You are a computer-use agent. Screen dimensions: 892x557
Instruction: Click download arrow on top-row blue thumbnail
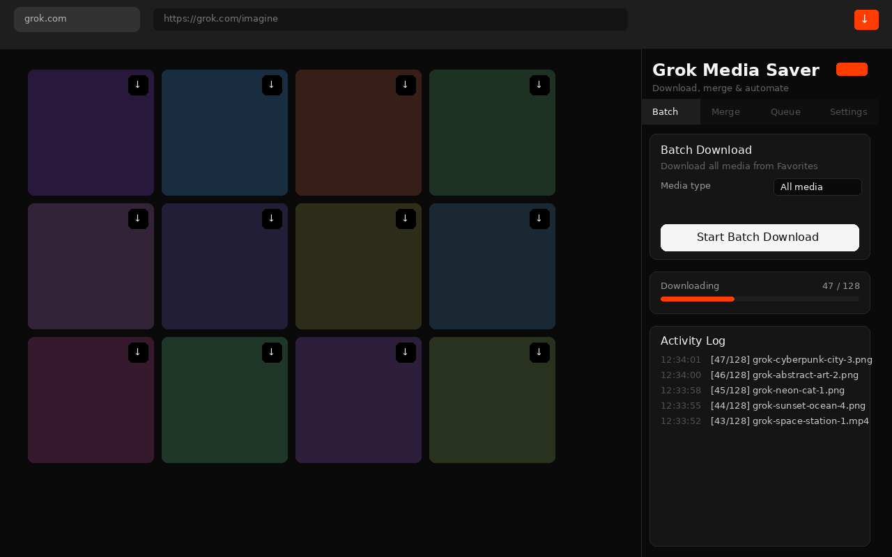pos(272,85)
